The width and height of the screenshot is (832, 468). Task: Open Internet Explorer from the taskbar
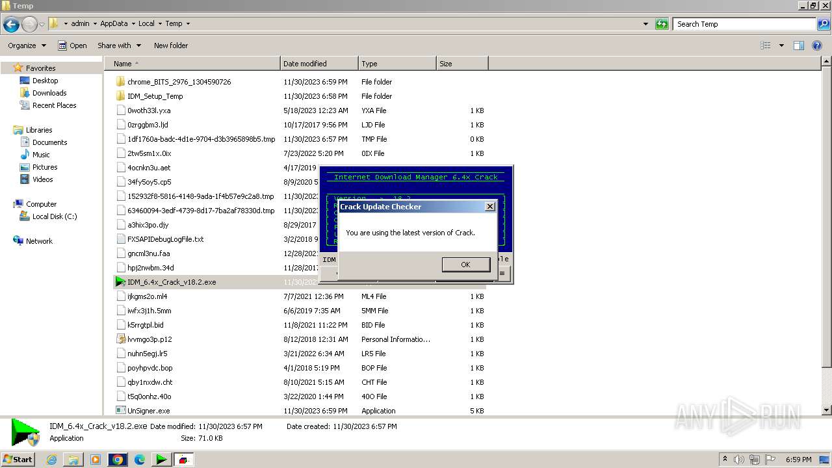52,460
